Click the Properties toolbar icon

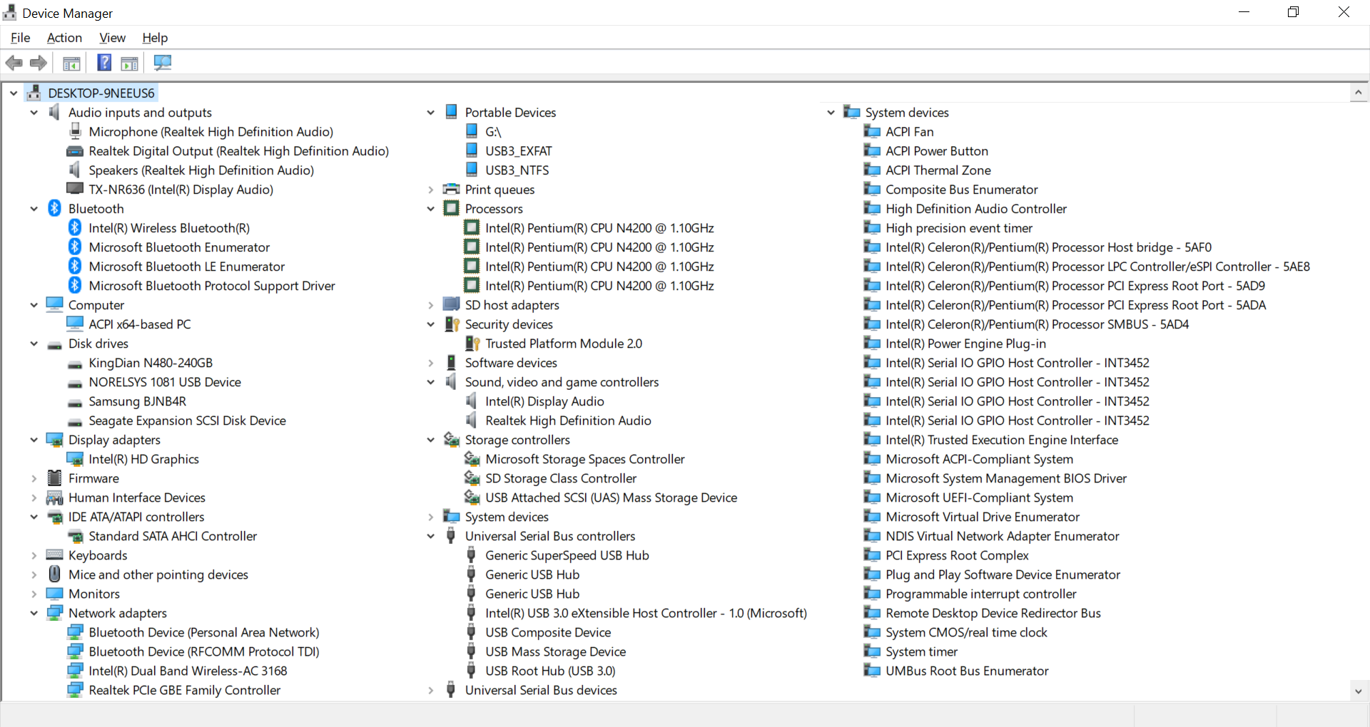pyautogui.click(x=130, y=63)
